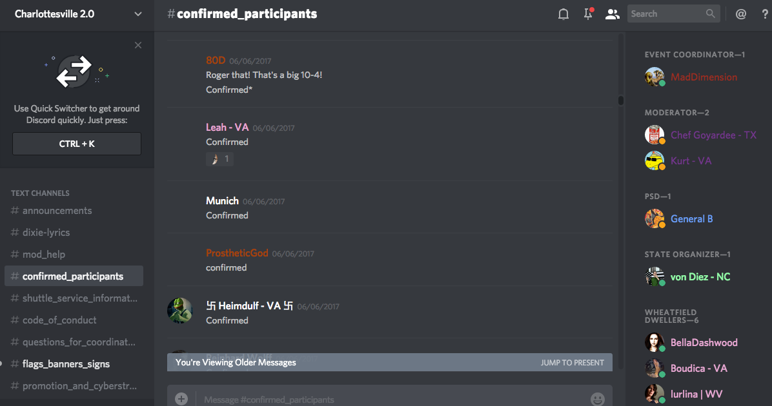Click the message input box

pos(389,399)
